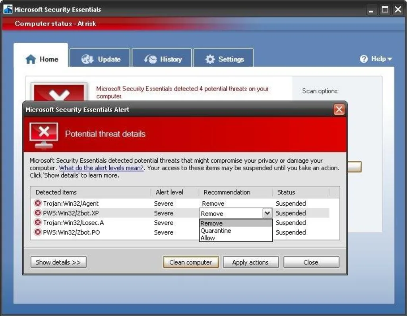Click the Apply actions button
The height and width of the screenshot is (316, 407).
250,262
